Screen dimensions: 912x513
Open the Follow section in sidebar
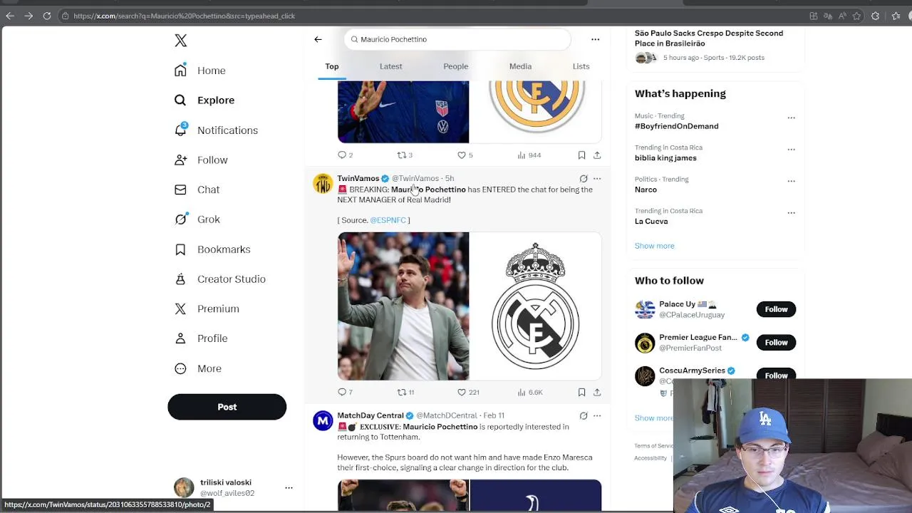coord(201,160)
